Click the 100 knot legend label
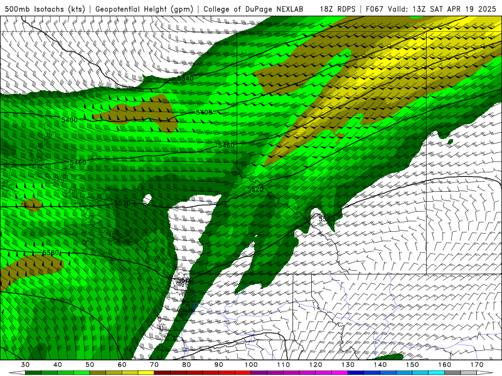Image resolution: width=502 pixels, height=376 pixels. pyautogui.click(x=252, y=365)
